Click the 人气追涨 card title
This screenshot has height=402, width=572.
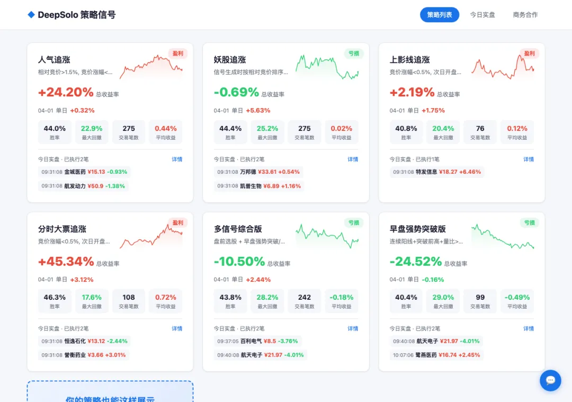pos(54,59)
